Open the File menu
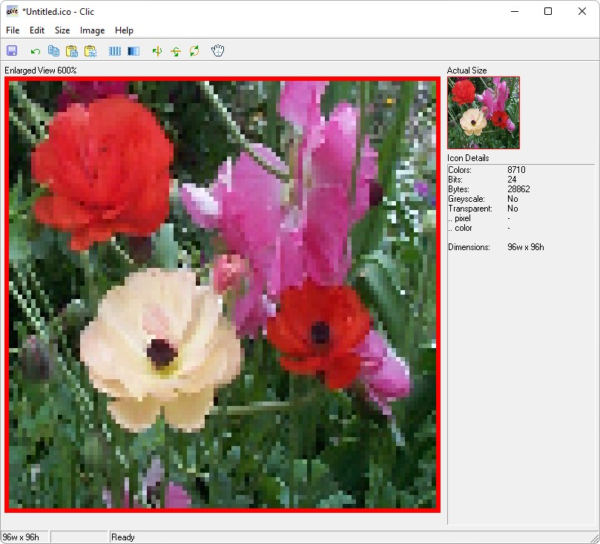 coord(13,30)
